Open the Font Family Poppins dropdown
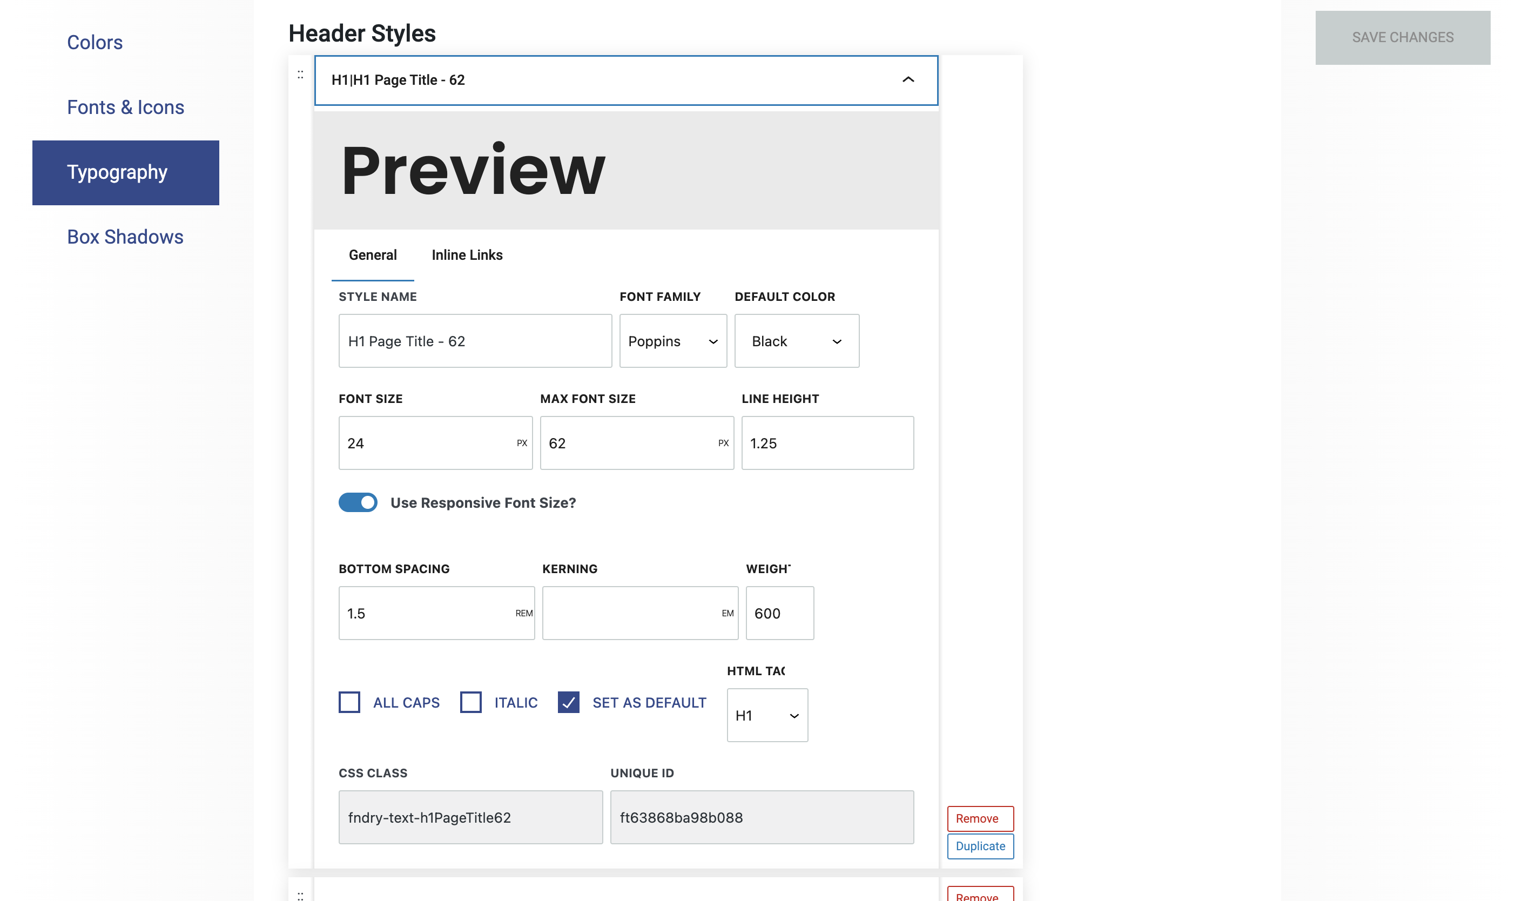 [672, 341]
